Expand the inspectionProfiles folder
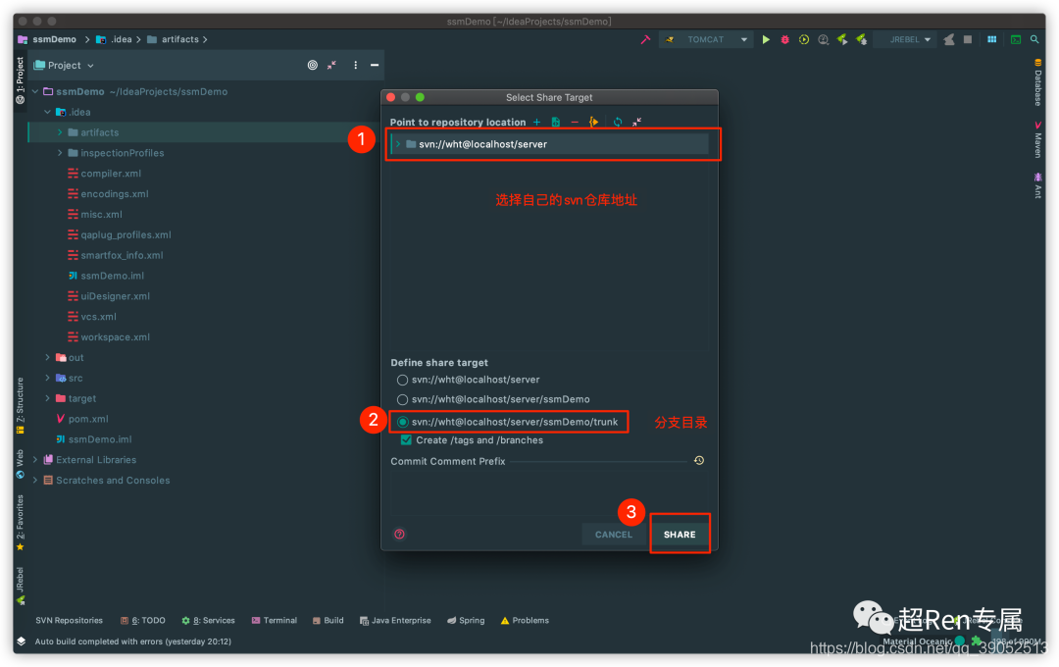Viewport: 1059px width, 667px height. pyautogui.click(x=60, y=153)
